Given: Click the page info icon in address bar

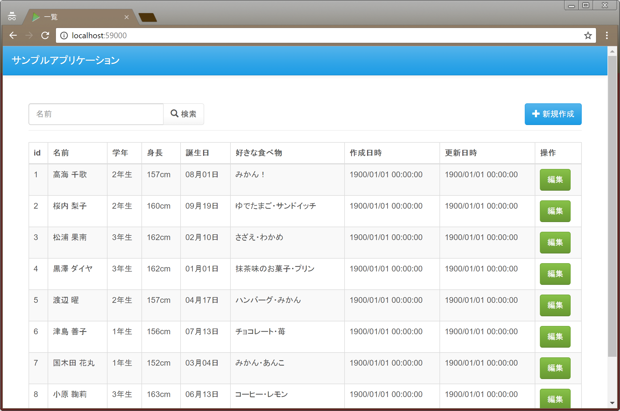Looking at the screenshot, I should click(64, 35).
